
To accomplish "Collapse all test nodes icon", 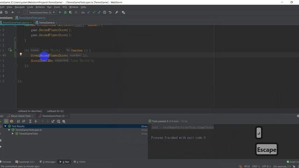I will [36, 121].
